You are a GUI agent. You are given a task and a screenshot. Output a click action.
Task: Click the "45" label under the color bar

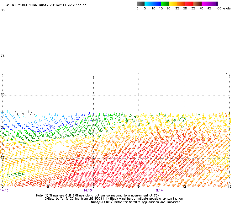click(209, 8)
